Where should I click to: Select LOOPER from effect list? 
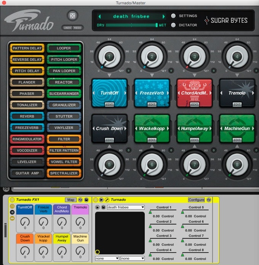pos(64,48)
